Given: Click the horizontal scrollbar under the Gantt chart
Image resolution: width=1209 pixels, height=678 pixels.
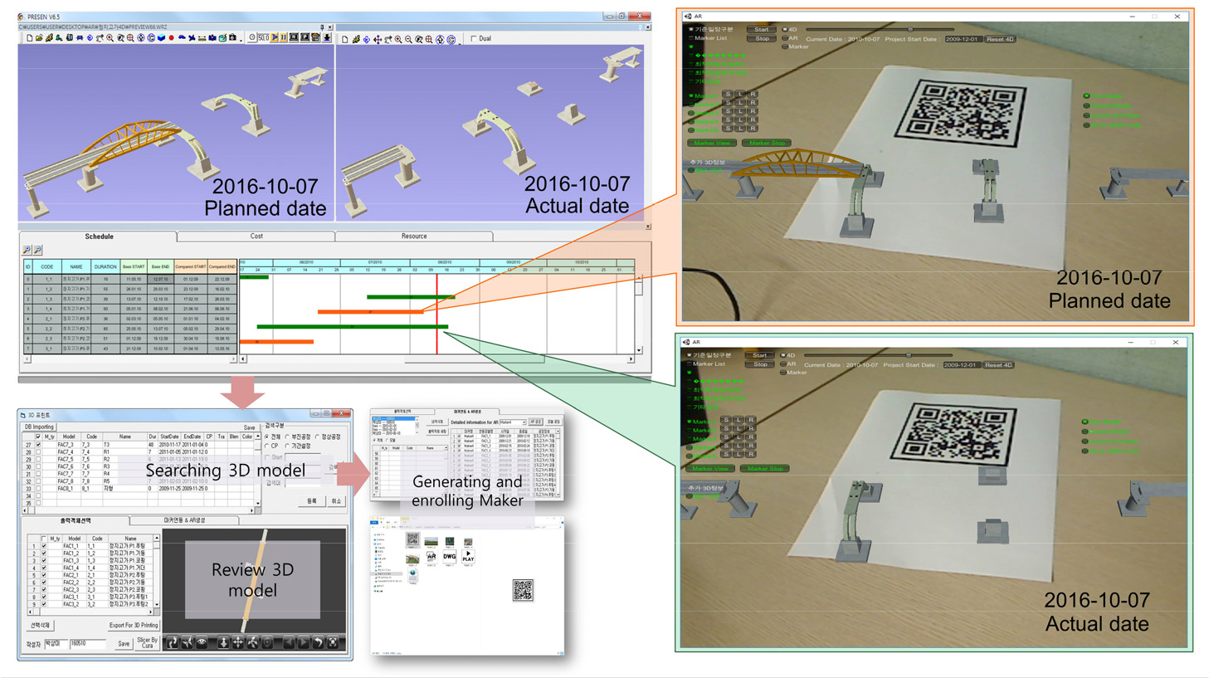Looking at the screenshot, I should pos(436,359).
